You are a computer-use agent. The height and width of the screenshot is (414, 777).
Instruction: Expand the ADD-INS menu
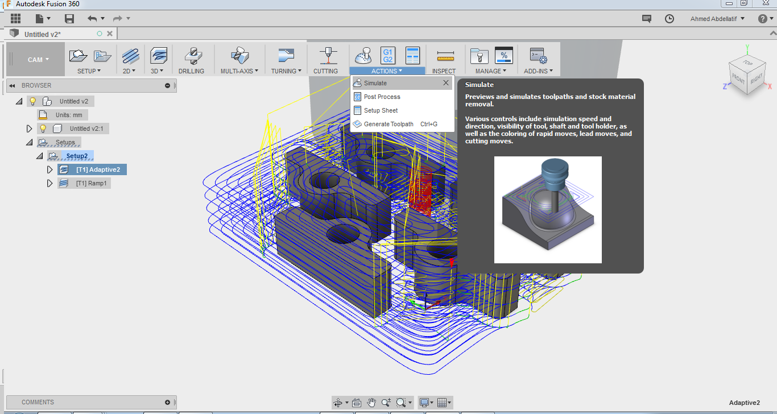[538, 71]
